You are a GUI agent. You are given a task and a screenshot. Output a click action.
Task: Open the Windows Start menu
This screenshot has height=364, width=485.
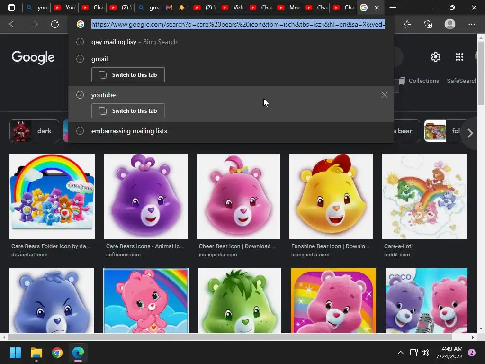(x=15, y=353)
